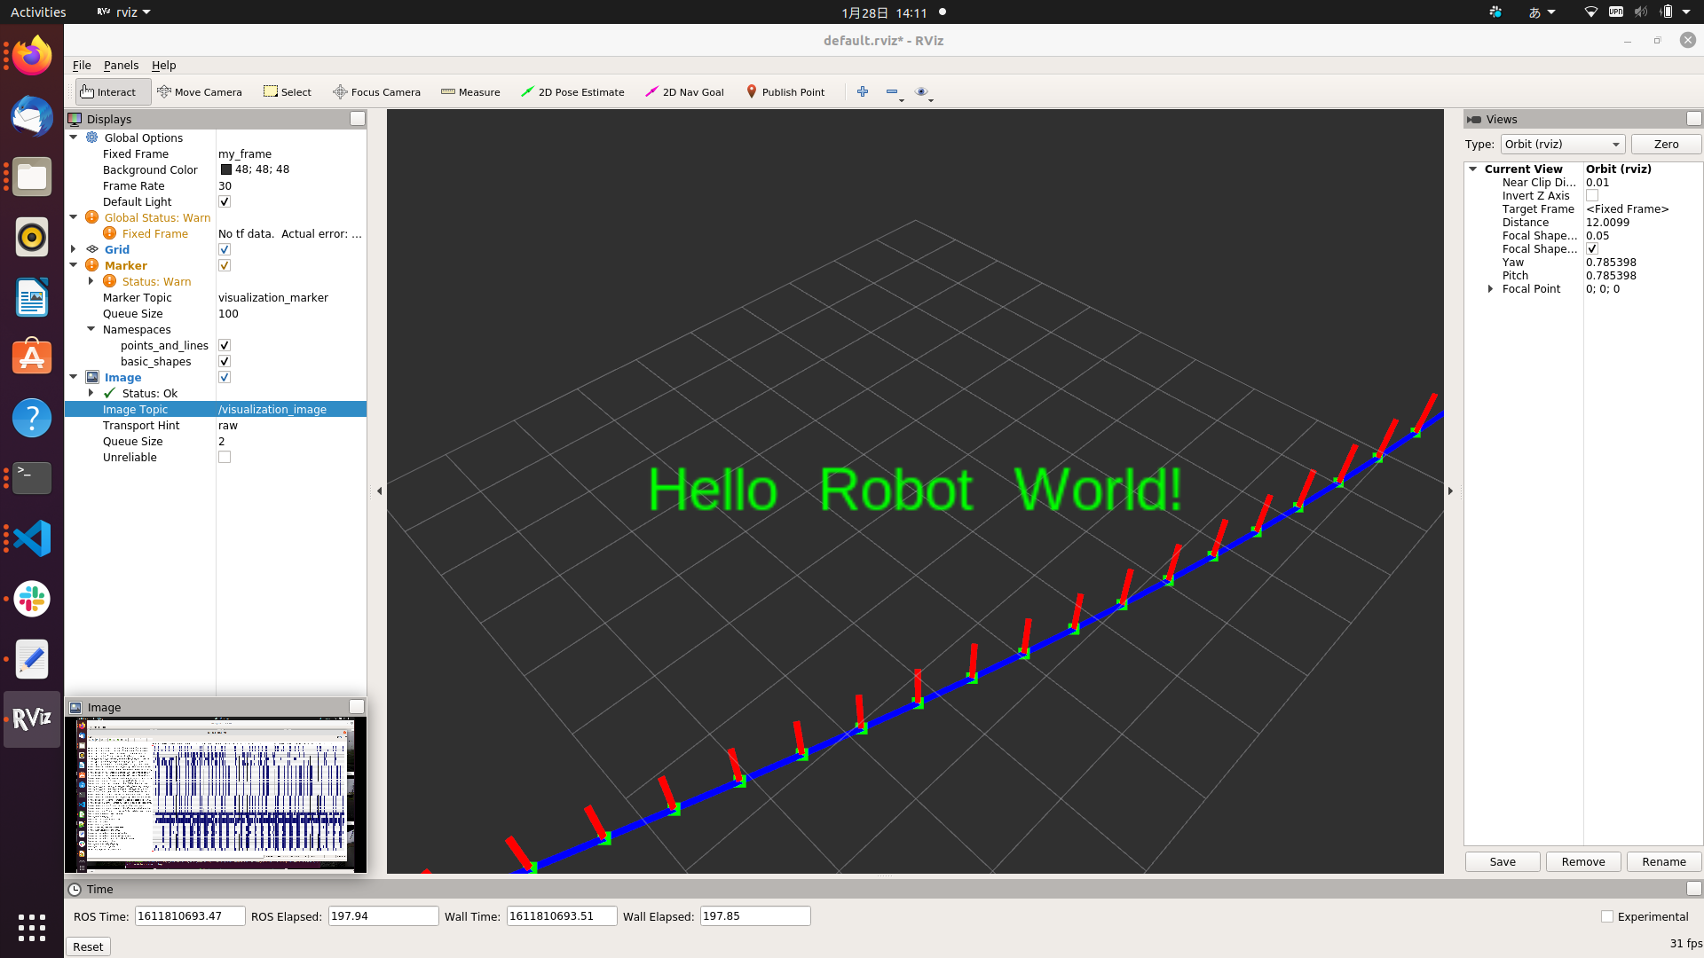Open the File menu

pos(82,65)
